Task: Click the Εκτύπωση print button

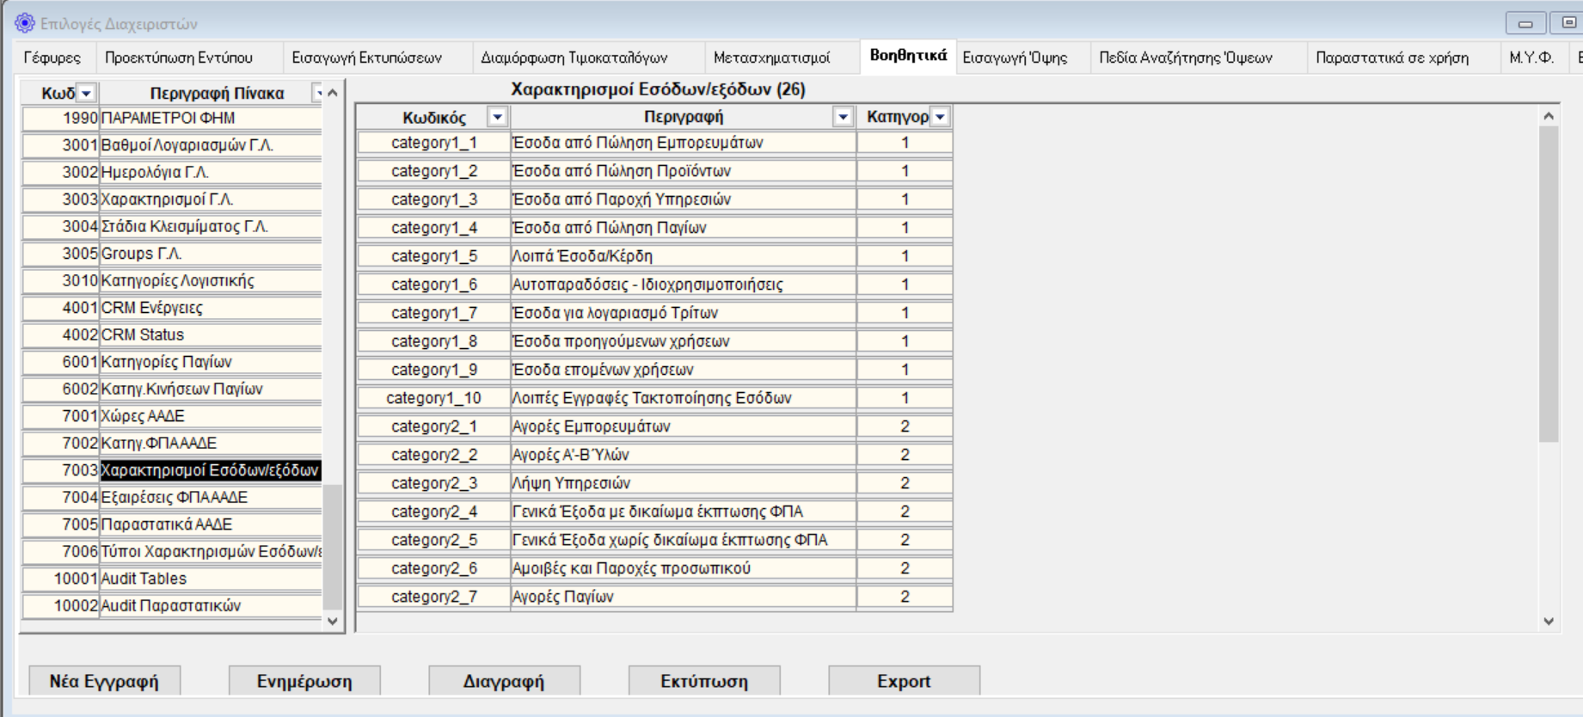Action: (703, 681)
